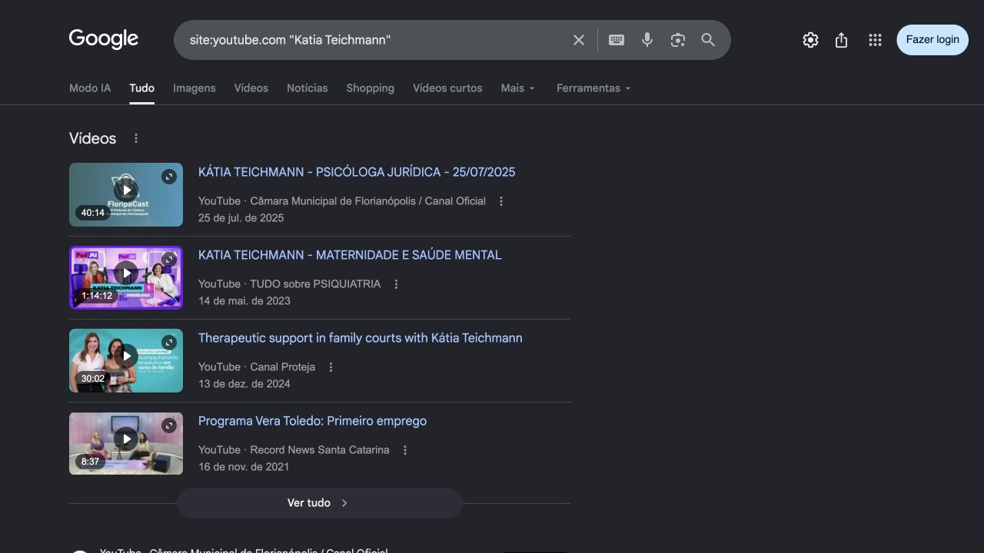The height and width of the screenshot is (553, 984).
Task: Open the Notícias tab
Action: (x=307, y=88)
